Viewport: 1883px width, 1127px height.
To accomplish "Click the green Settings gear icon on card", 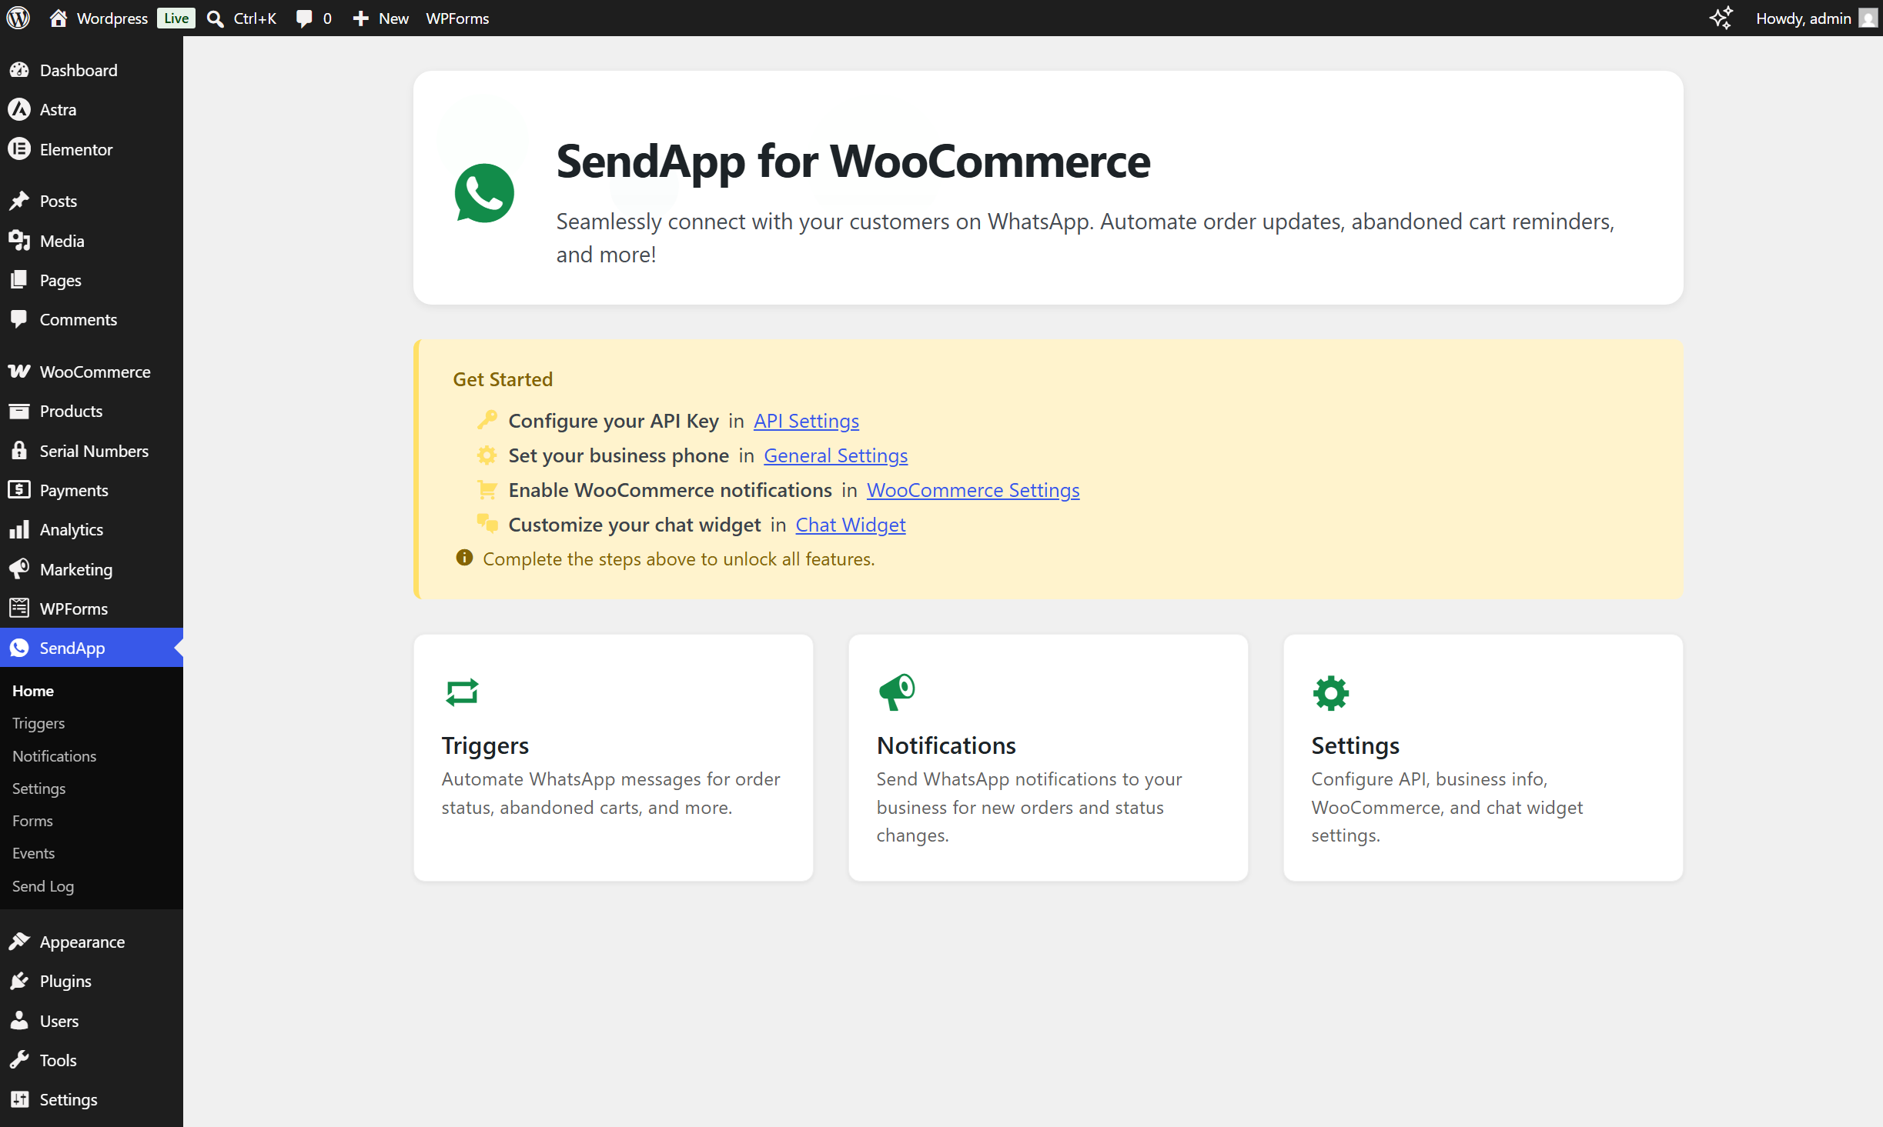I will pyautogui.click(x=1331, y=693).
